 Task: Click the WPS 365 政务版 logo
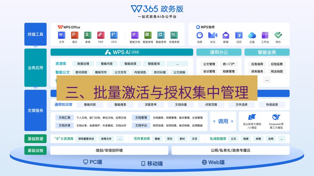pos(157,9)
